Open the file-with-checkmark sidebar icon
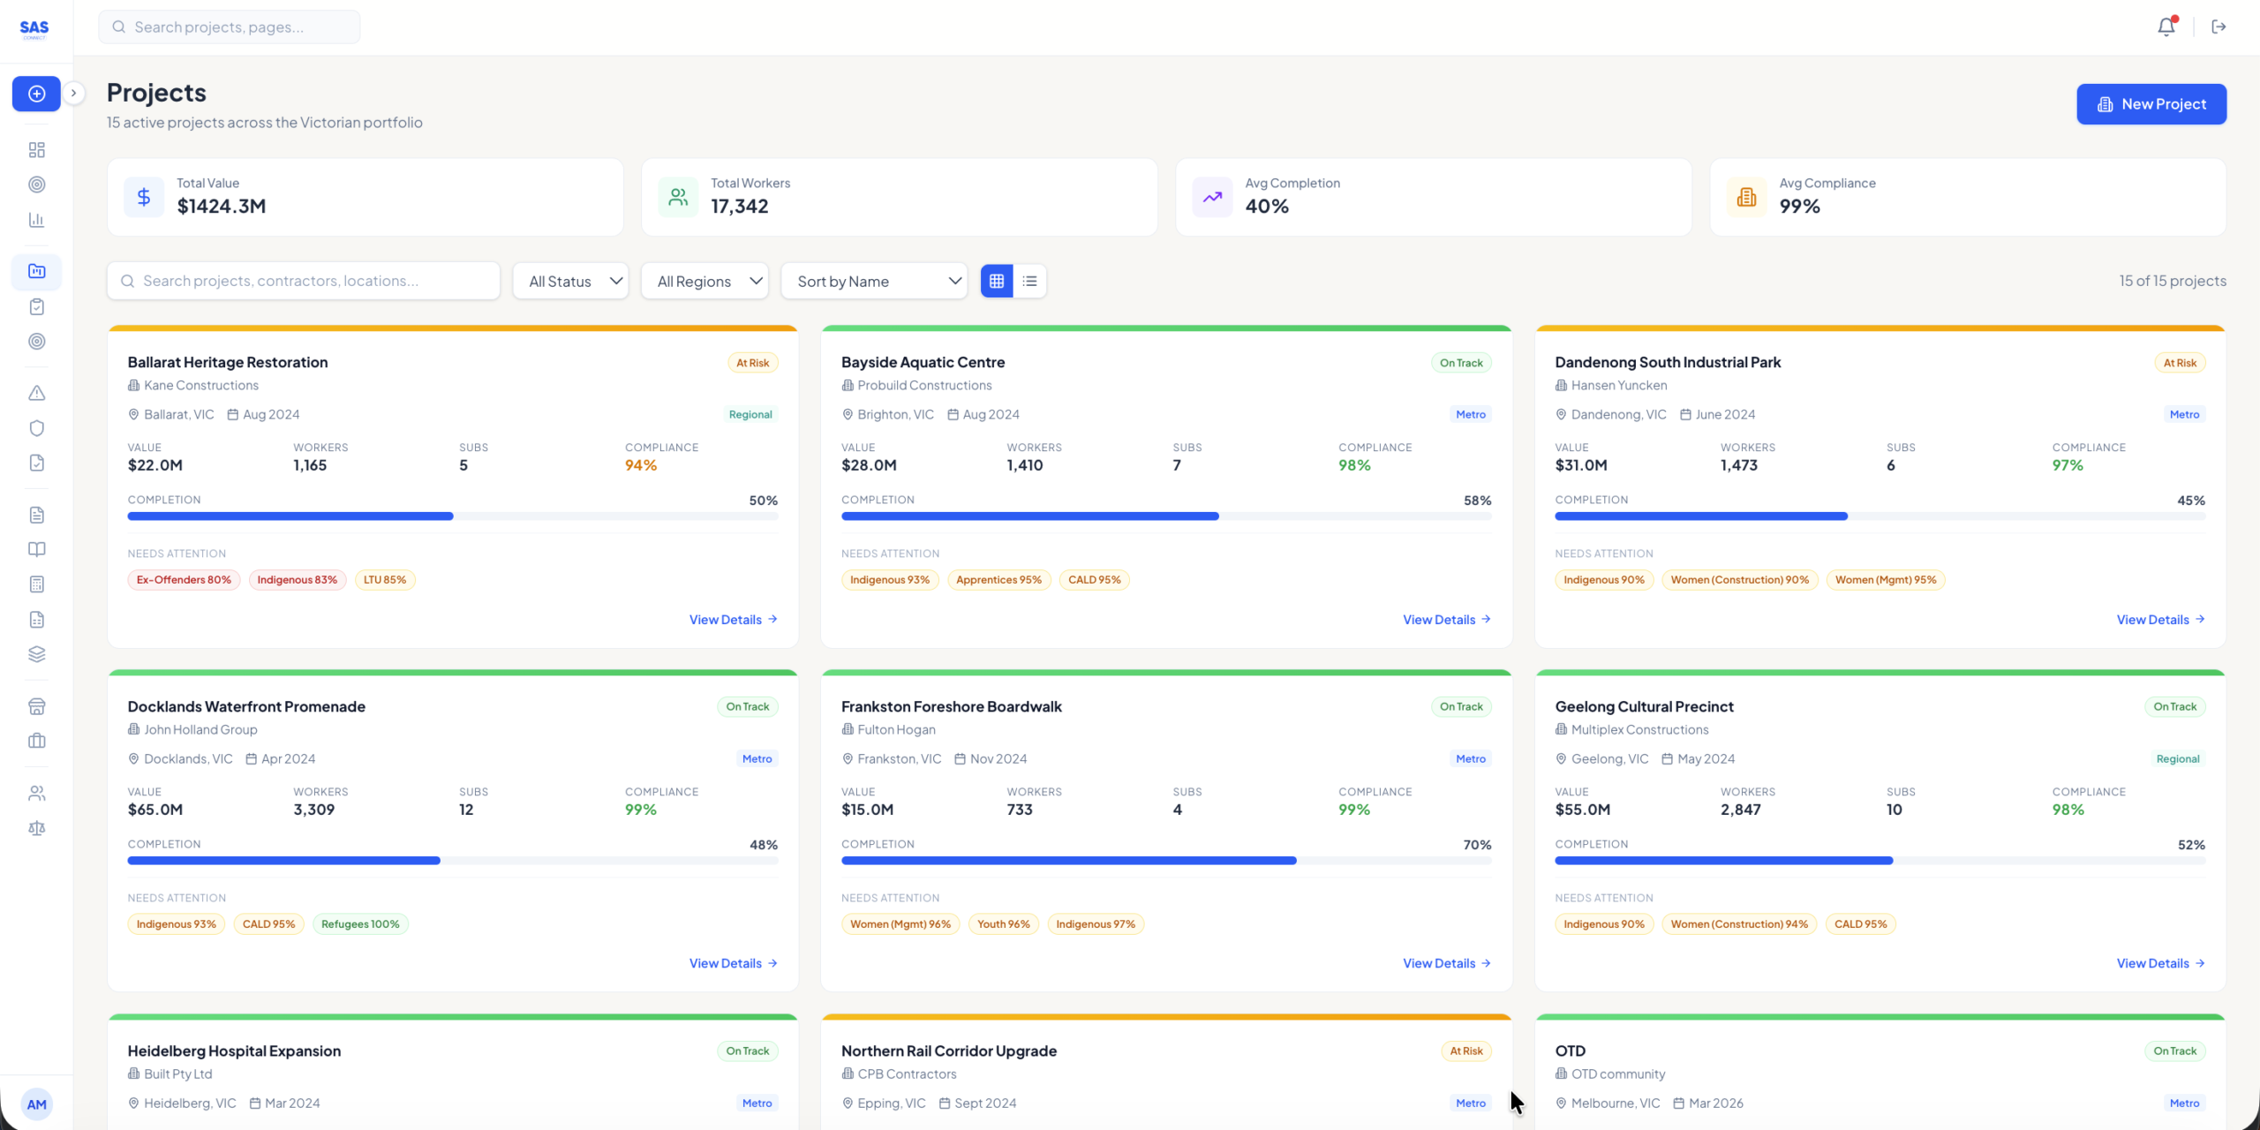This screenshot has height=1130, width=2260. tap(36, 463)
